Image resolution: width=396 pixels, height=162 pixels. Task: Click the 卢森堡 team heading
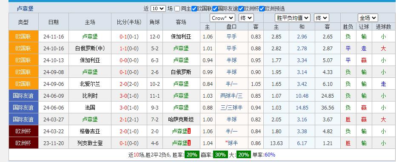[25, 9]
